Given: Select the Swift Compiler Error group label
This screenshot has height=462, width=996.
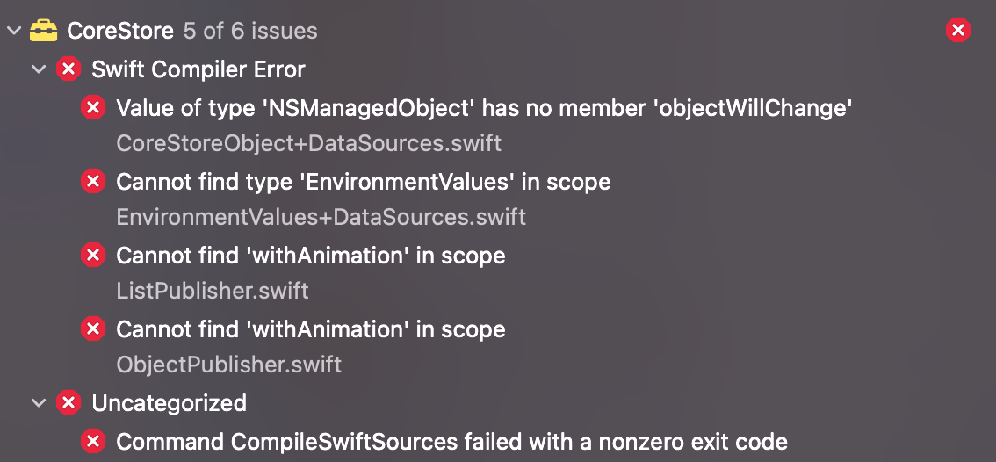Looking at the screenshot, I should [198, 69].
